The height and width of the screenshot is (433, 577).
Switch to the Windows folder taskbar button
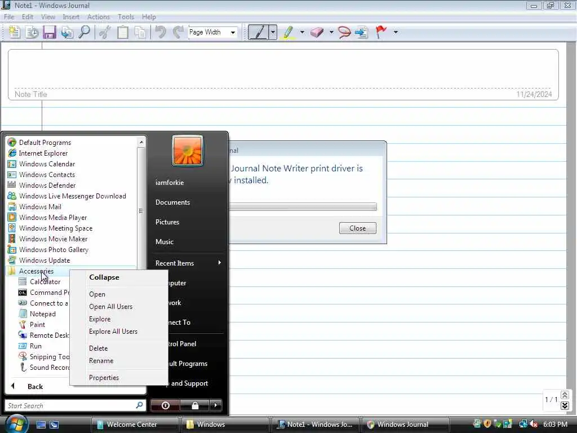click(x=224, y=425)
